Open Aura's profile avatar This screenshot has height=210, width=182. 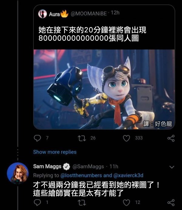click(x=42, y=14)
